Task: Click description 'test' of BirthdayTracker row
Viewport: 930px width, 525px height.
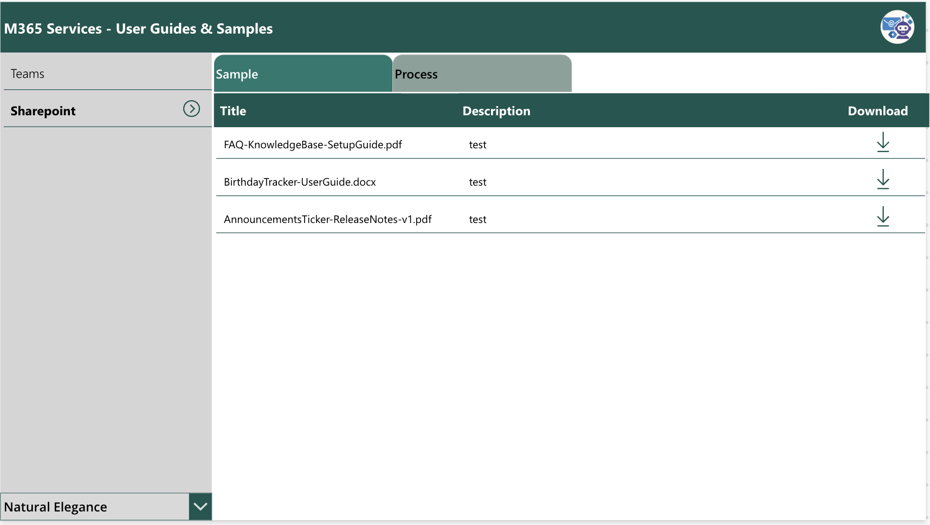Action: (477, 182)
